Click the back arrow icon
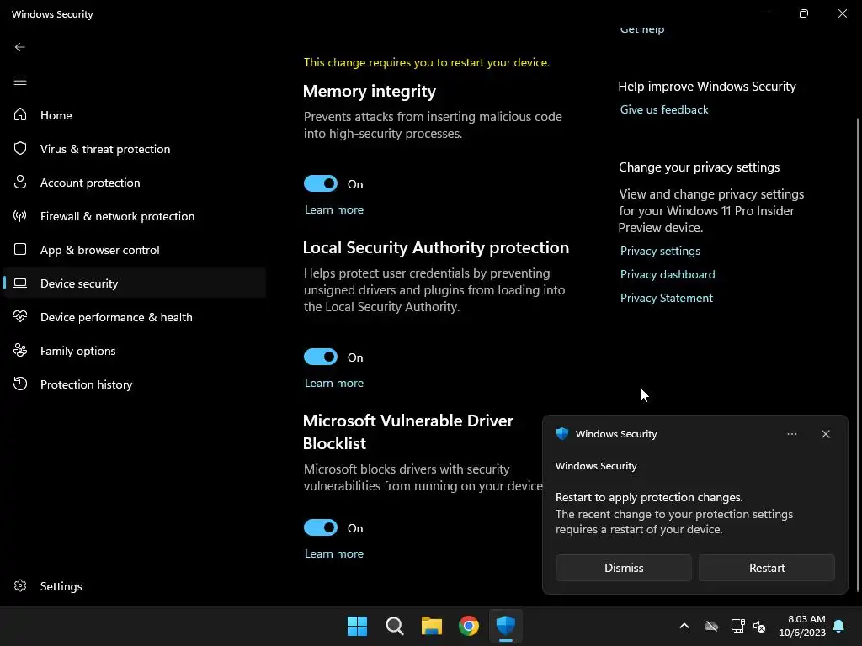862x646 pixels. [x=20, y=47]
